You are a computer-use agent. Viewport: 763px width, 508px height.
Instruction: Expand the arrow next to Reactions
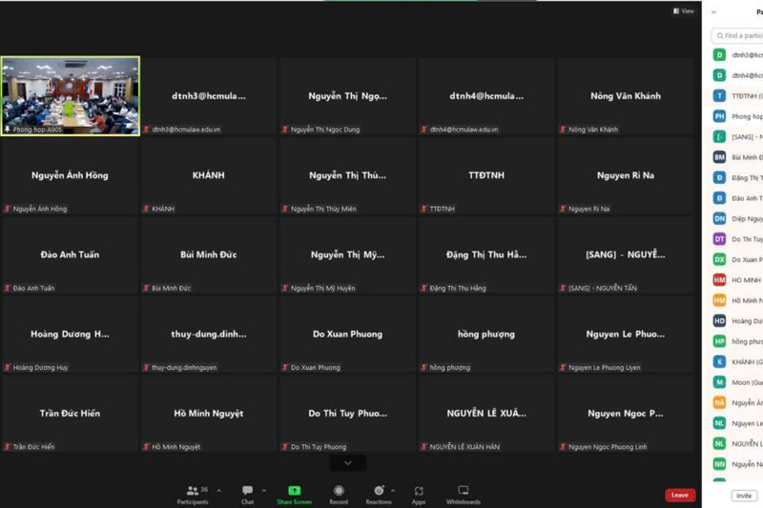[x=393, y=491]
